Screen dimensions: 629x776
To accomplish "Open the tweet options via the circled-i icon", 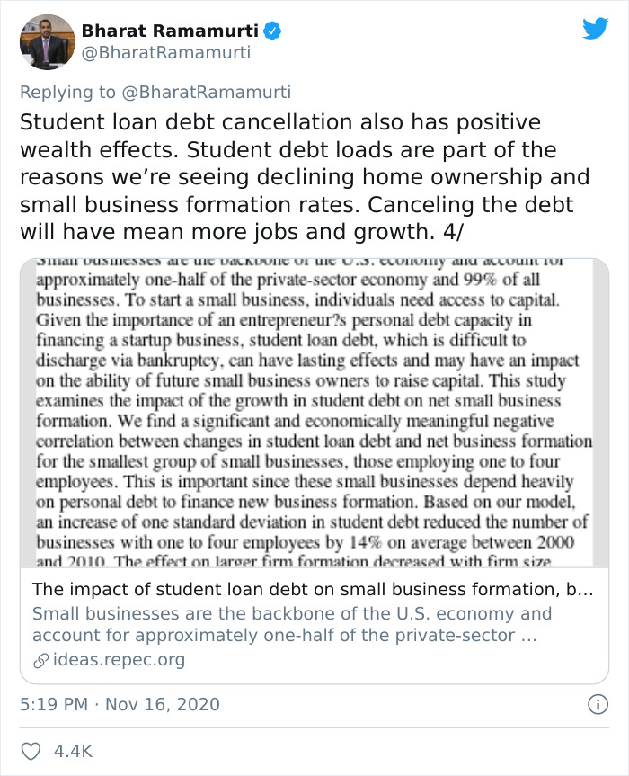I will (598, 705).
